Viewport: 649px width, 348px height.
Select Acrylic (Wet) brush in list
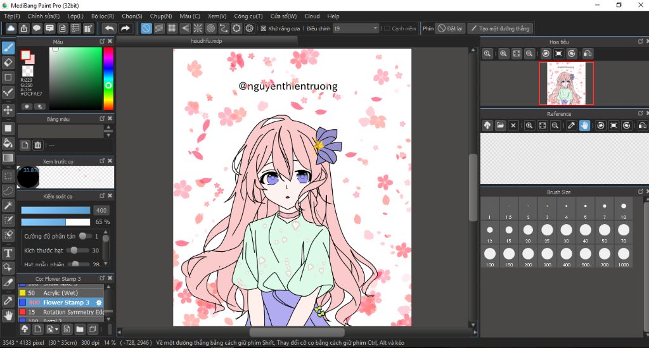point(60,292)
